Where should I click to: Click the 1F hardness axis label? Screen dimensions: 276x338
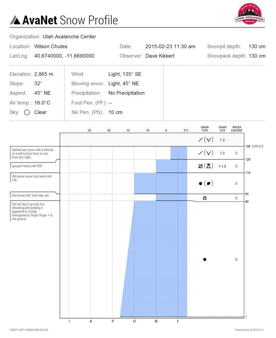(135, 321)
